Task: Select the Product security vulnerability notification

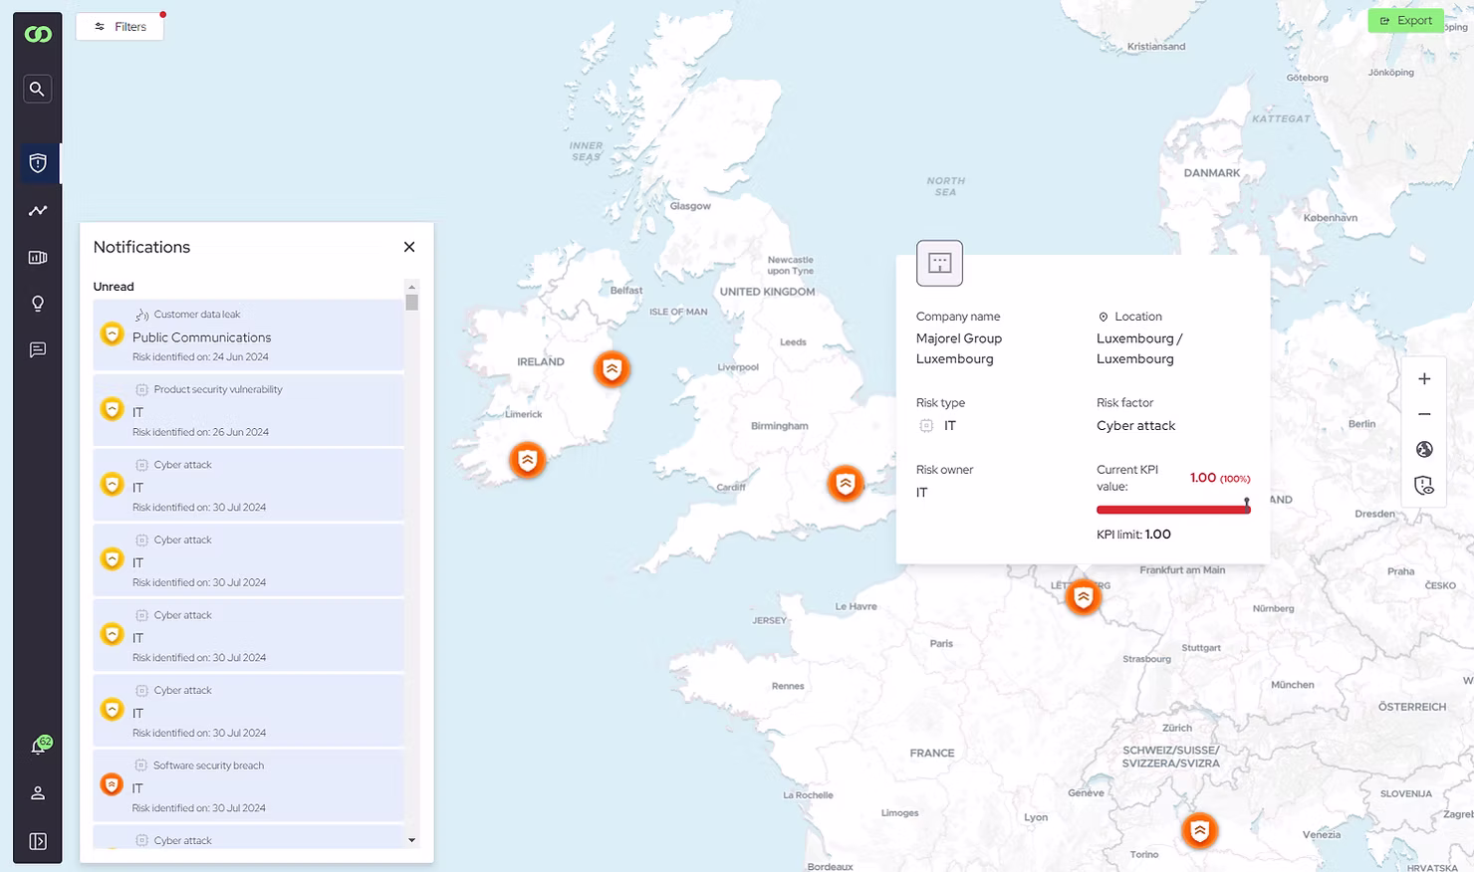Action: pyautogui.click(x=248, y=410)
